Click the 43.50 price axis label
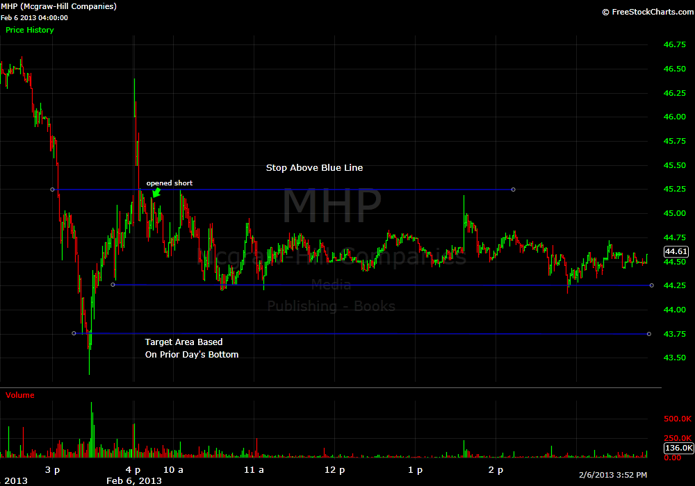 [x=675, y=358]
